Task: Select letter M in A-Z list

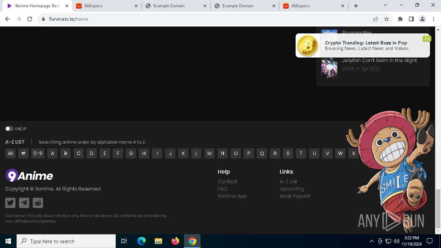Action: pos(209,154)
